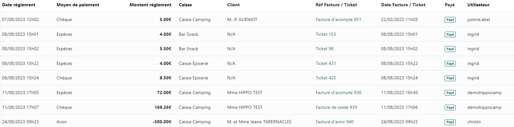Open the Ticket 153 link
Viewport: 514px width, 127px height.
325,34
